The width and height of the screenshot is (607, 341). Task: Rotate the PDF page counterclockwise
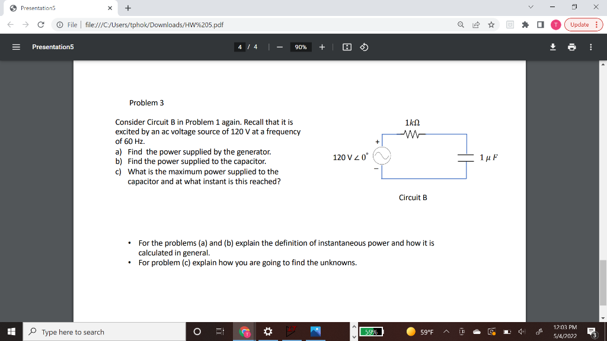pyautogui.click(x=364, y=46)
